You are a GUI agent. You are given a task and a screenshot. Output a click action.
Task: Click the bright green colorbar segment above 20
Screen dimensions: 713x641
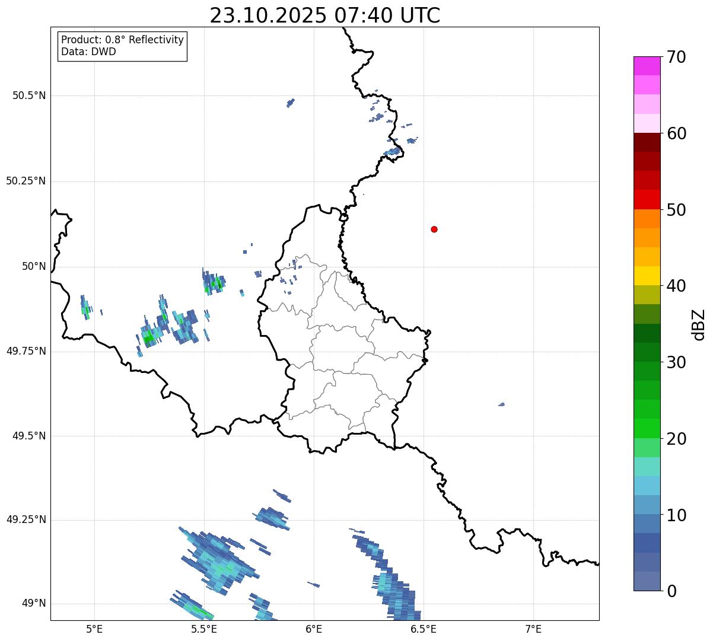coord(647,428)
